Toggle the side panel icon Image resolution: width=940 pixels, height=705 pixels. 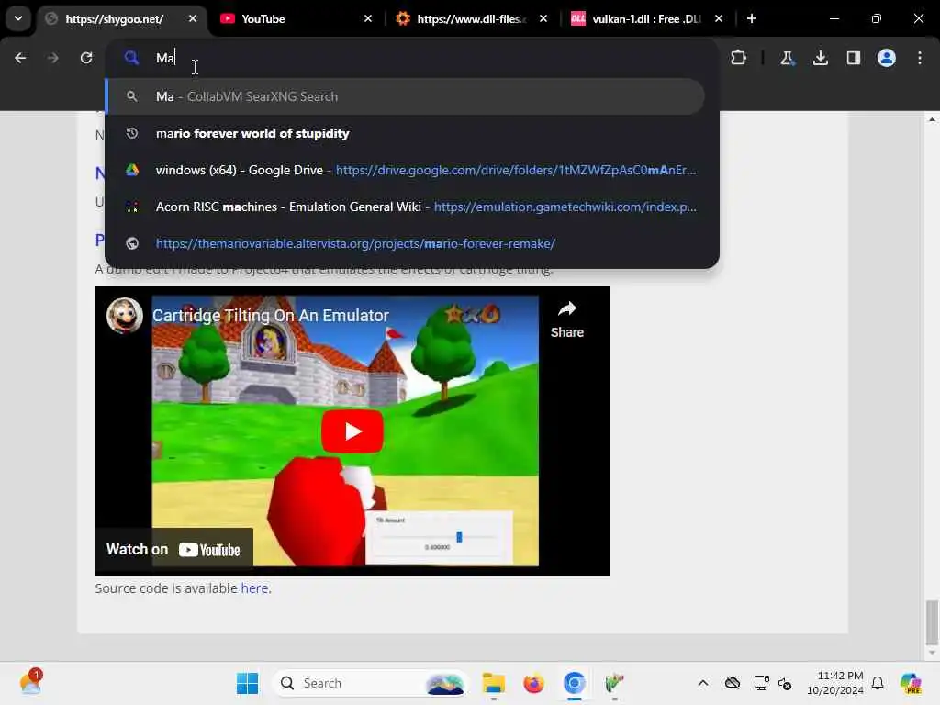click(x=853, y=58)
